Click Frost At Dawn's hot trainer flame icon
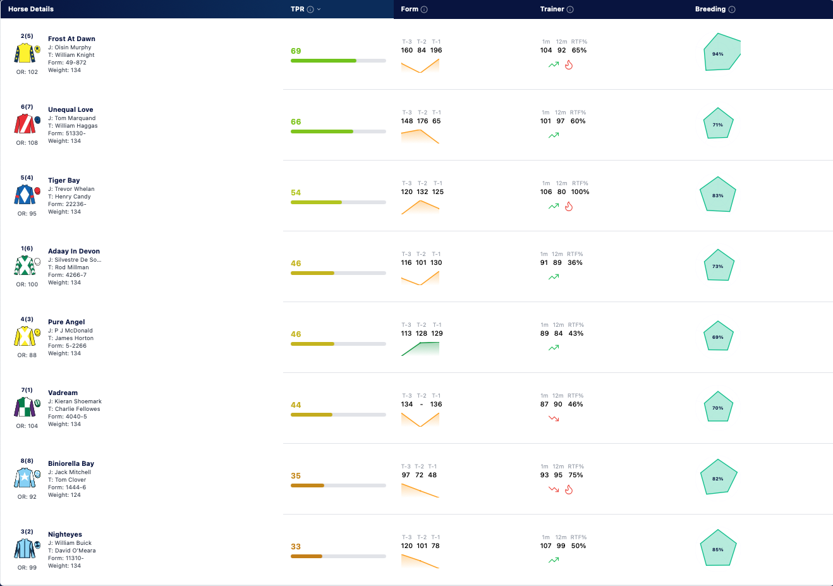The height and width of the screenshot is (586, 833). tap(569, 64)
